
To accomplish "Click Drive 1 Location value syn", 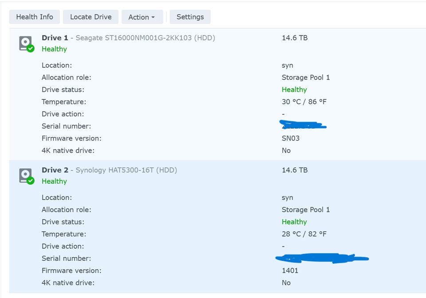I will point(288,65).
